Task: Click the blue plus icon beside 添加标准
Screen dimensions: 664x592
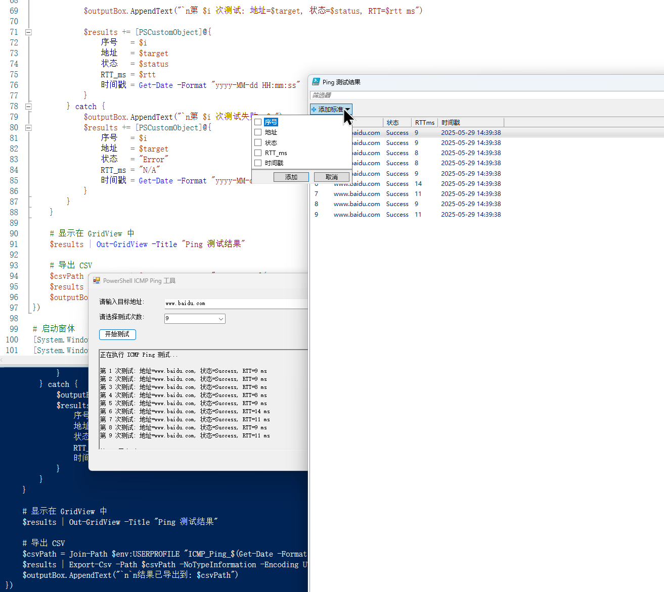Action: pos(314,110)
